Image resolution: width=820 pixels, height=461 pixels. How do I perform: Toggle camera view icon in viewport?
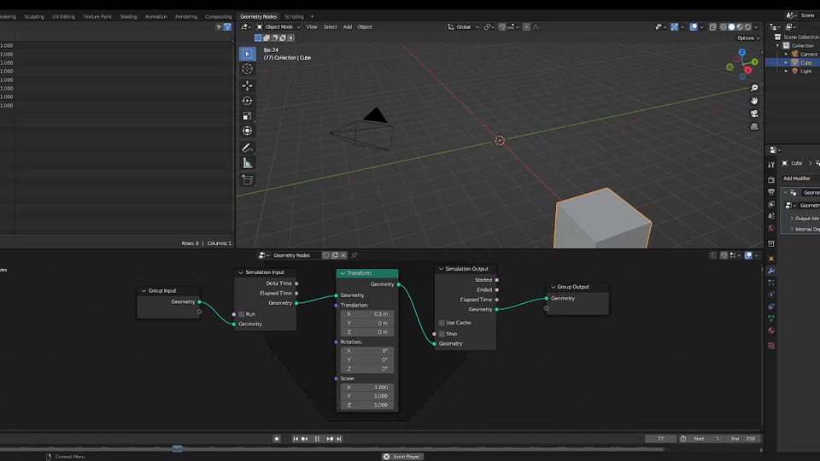point(754,114)
